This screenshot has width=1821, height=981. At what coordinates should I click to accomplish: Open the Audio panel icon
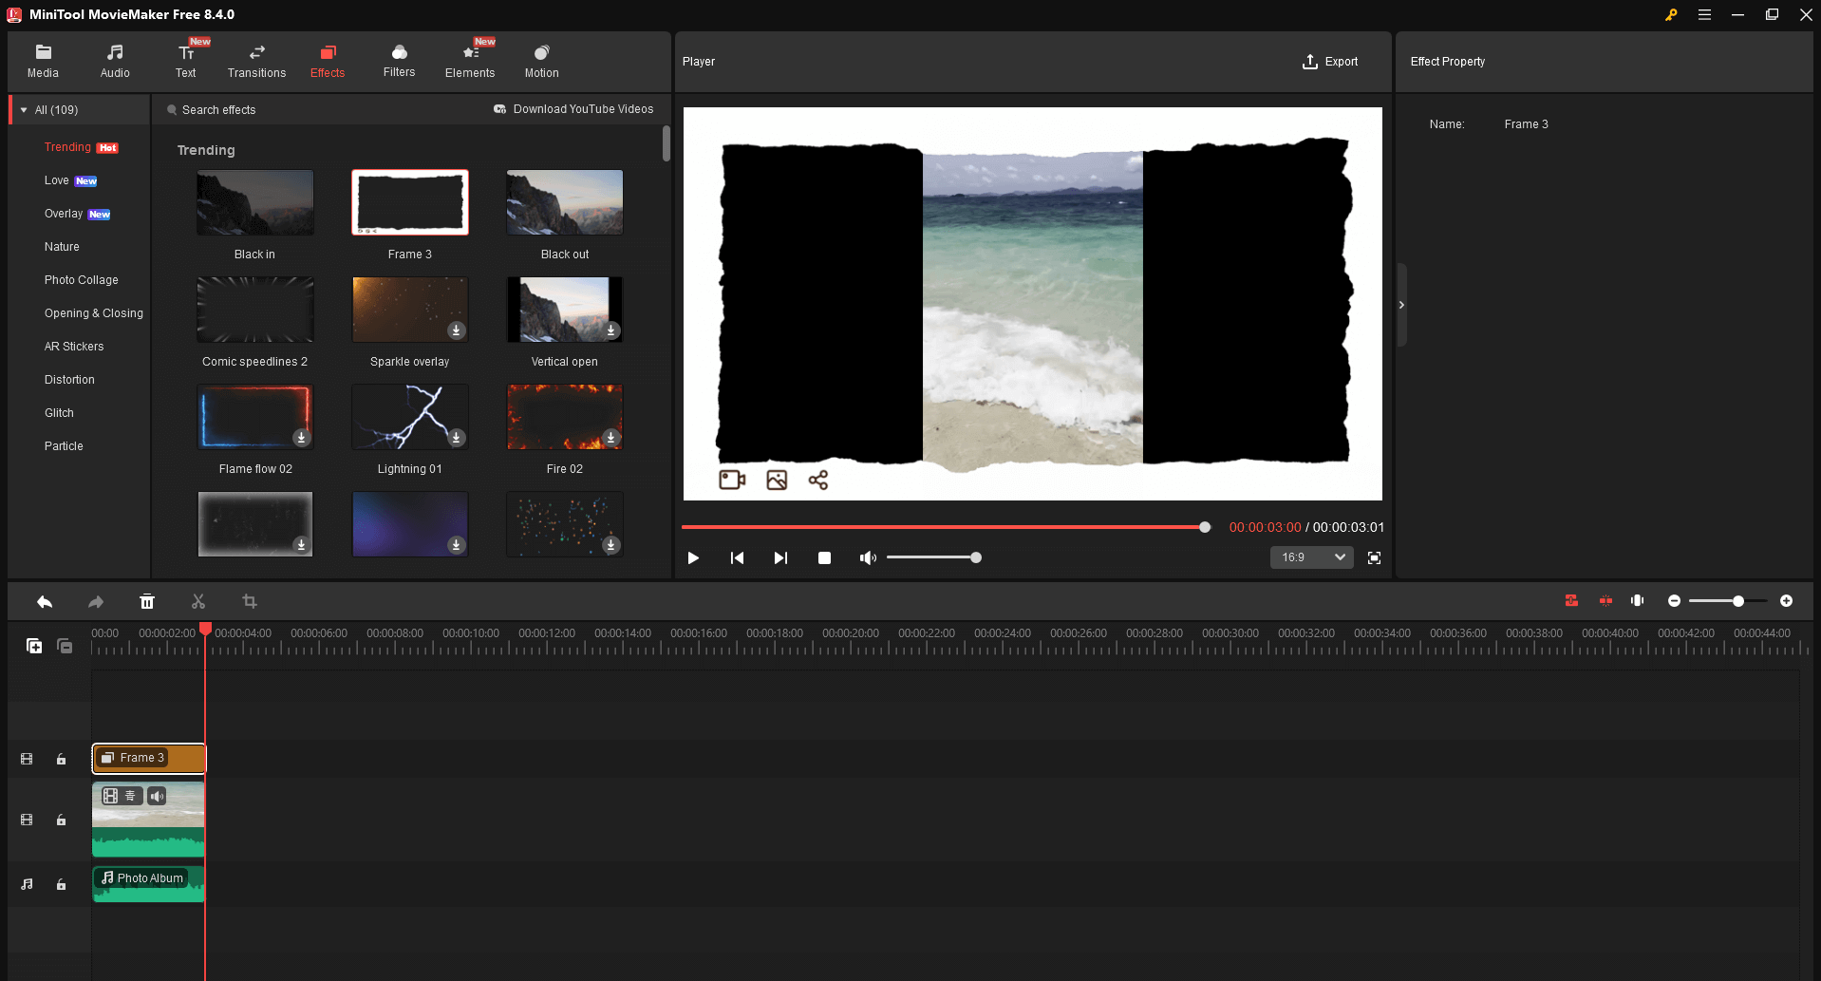(x=114, y=60)
